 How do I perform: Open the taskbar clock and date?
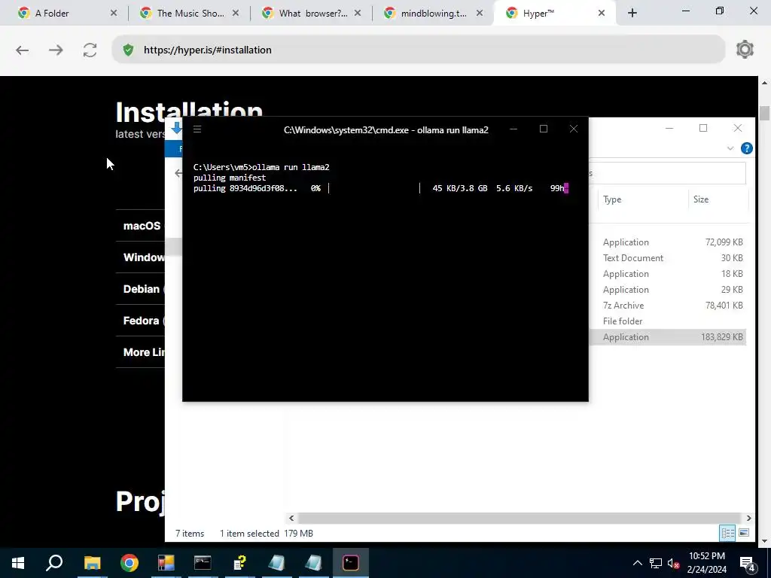coord(706,563)
